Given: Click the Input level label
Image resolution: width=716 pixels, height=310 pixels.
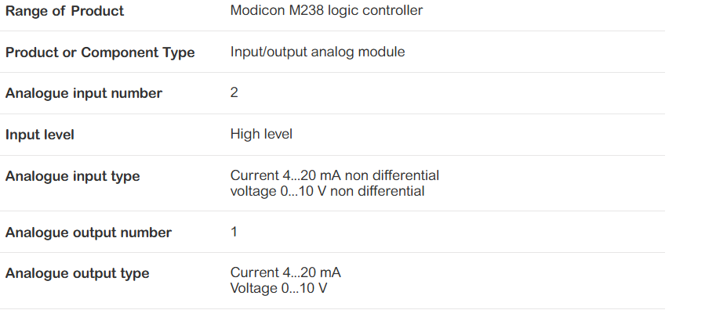Looking at the screenshot, I should pyautogui.click(x=40, y=135).
